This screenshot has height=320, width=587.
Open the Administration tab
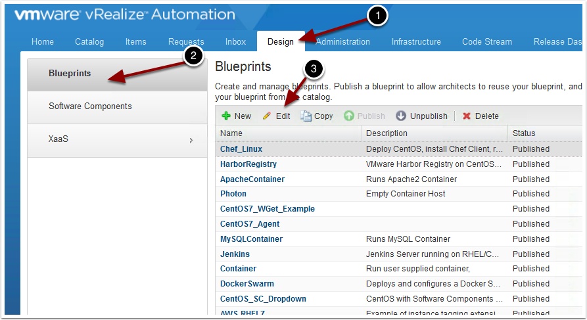[343, 41]
